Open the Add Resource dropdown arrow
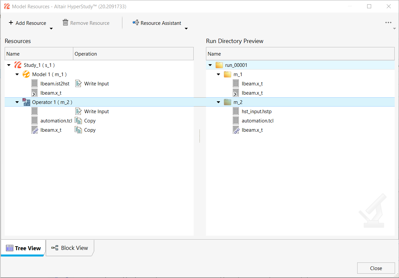The width and height of the screenshot is (399, 278). tap(51, 29)
